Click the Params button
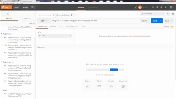The width and height of the screenshot is (176, 99). pyautogui.click(x=145, y=21)
